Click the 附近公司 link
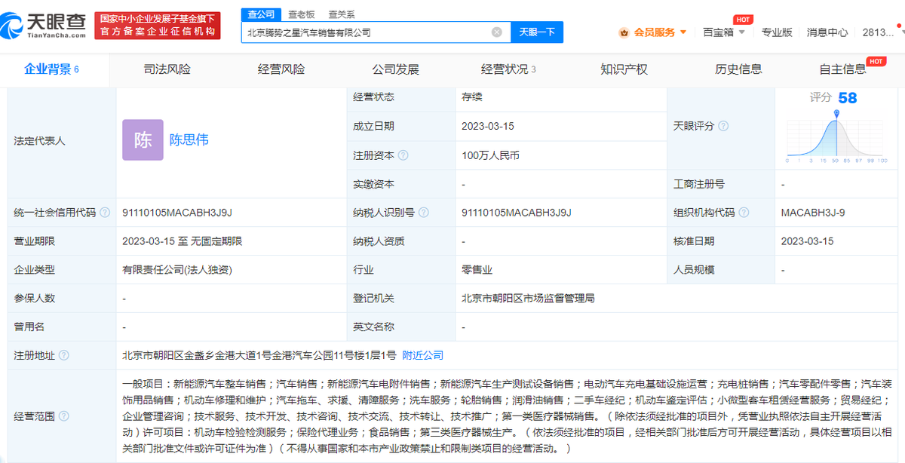The height and width of the screenshot is (463, 905). [422, 355]
